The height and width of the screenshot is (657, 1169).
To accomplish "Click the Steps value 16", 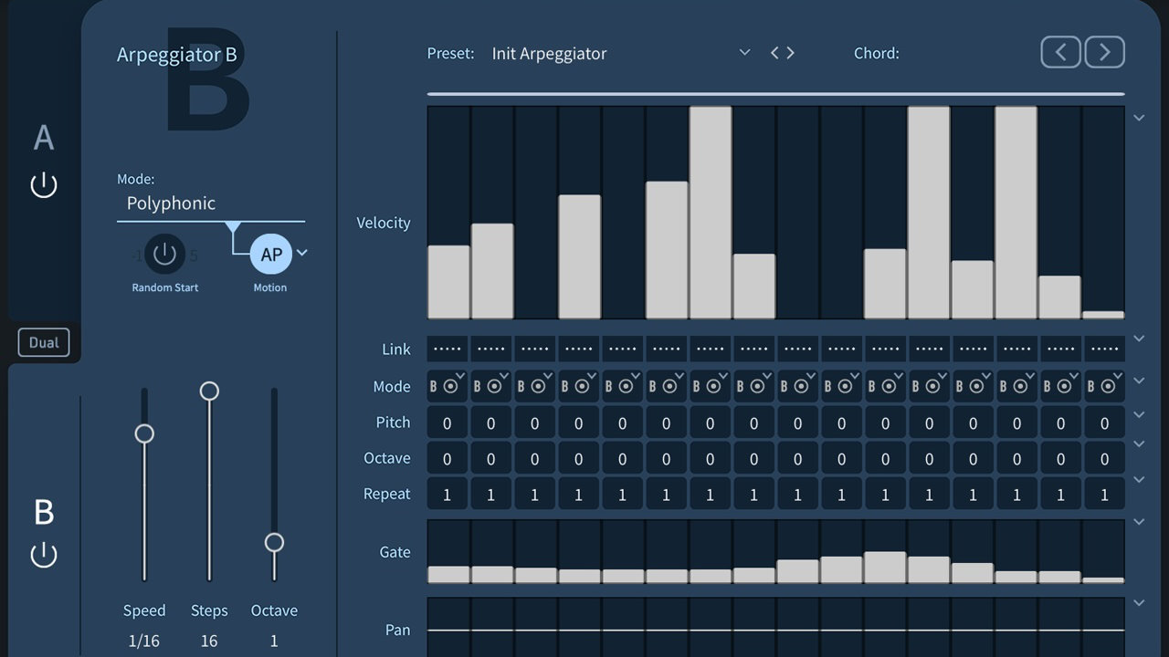I will coord(209,641).
